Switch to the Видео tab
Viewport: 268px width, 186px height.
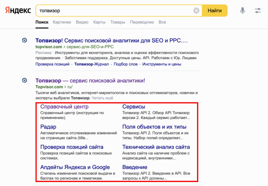point(82,22)
